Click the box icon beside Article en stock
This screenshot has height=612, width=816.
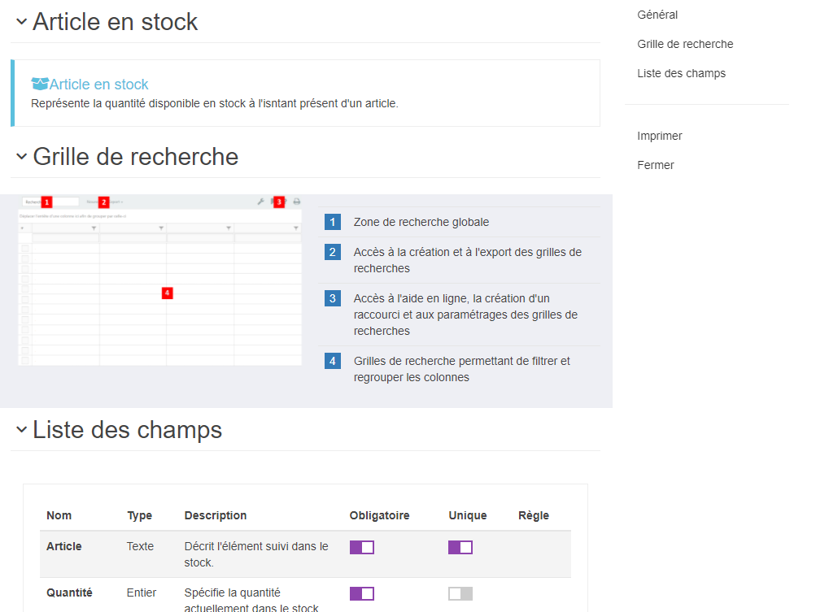tap(40, 84)
